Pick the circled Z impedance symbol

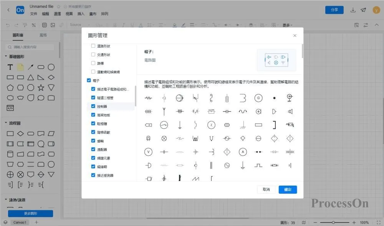pyautogui.click(x=211, y=125)
